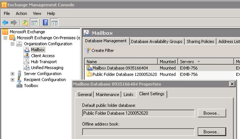
Task: Click the Organization Configuration node icon
Action: click(x=19, y=44)
